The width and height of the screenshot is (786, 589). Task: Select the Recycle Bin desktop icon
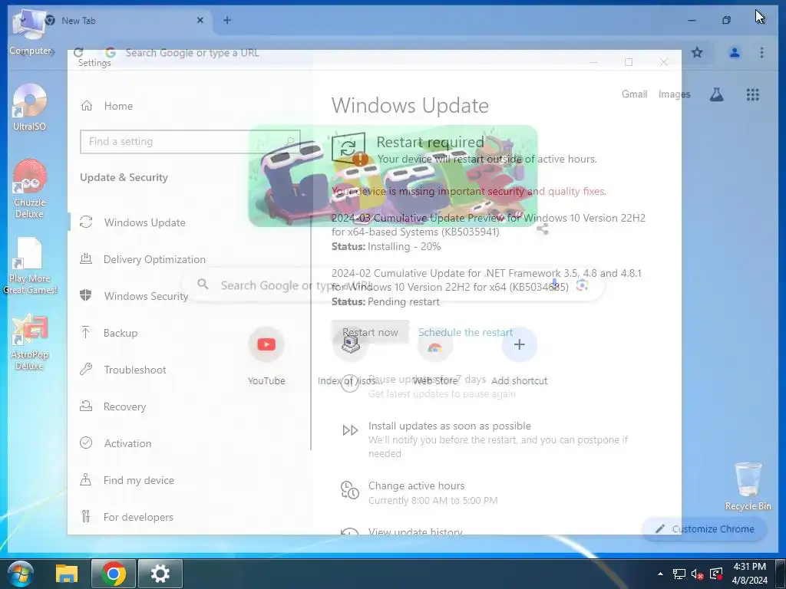(748, 486)
